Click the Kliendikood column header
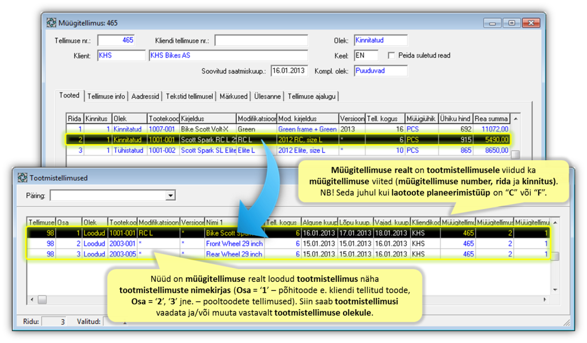The image size is (587, 343). click(x=426, y=222)
